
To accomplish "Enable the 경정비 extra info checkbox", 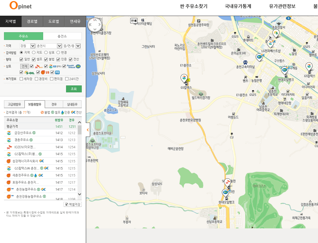I will coord(36,79).
